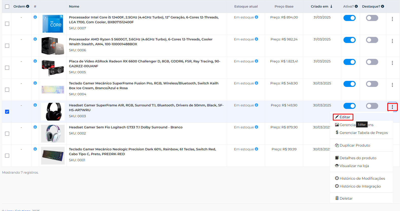Disable Ativo switch for ASRock Radeon RX 6600
The image size is (400, 211).
[x=349, y=62]
